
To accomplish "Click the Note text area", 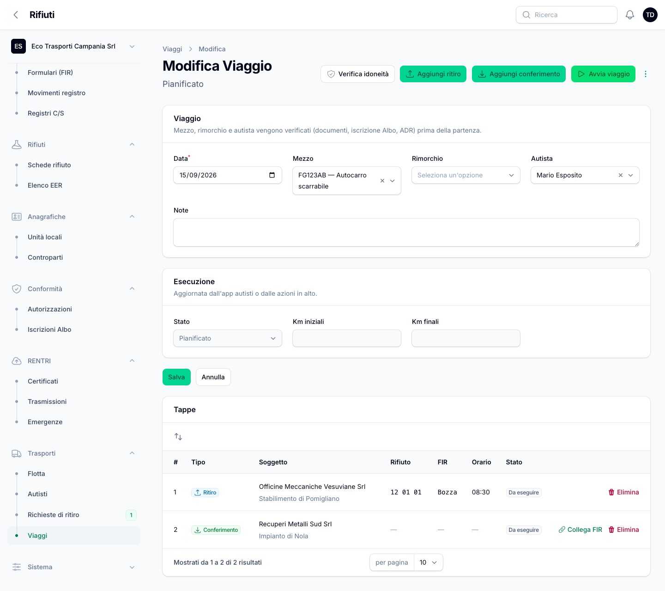I will coord(406,232).
